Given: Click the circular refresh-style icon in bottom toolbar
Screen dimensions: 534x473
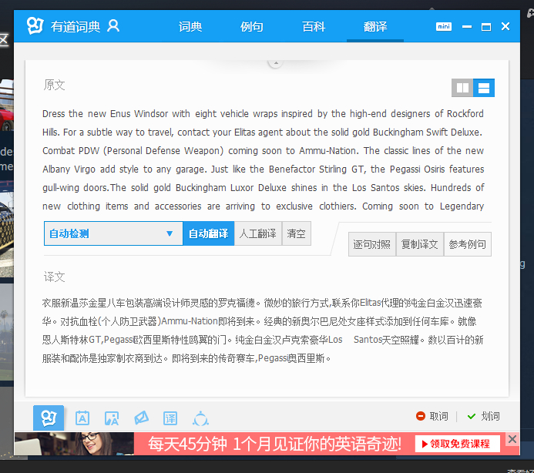Looking at the screenshot, I should point(200,418).
